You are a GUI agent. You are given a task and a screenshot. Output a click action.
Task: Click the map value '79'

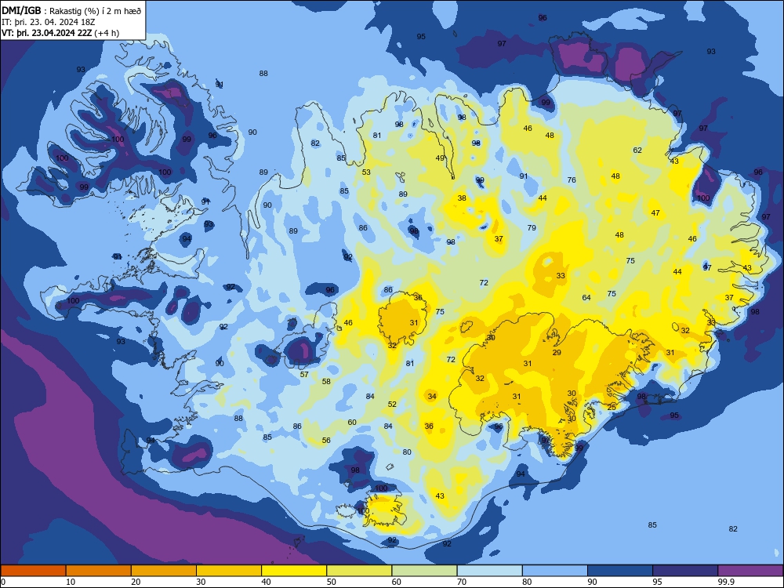532,227
